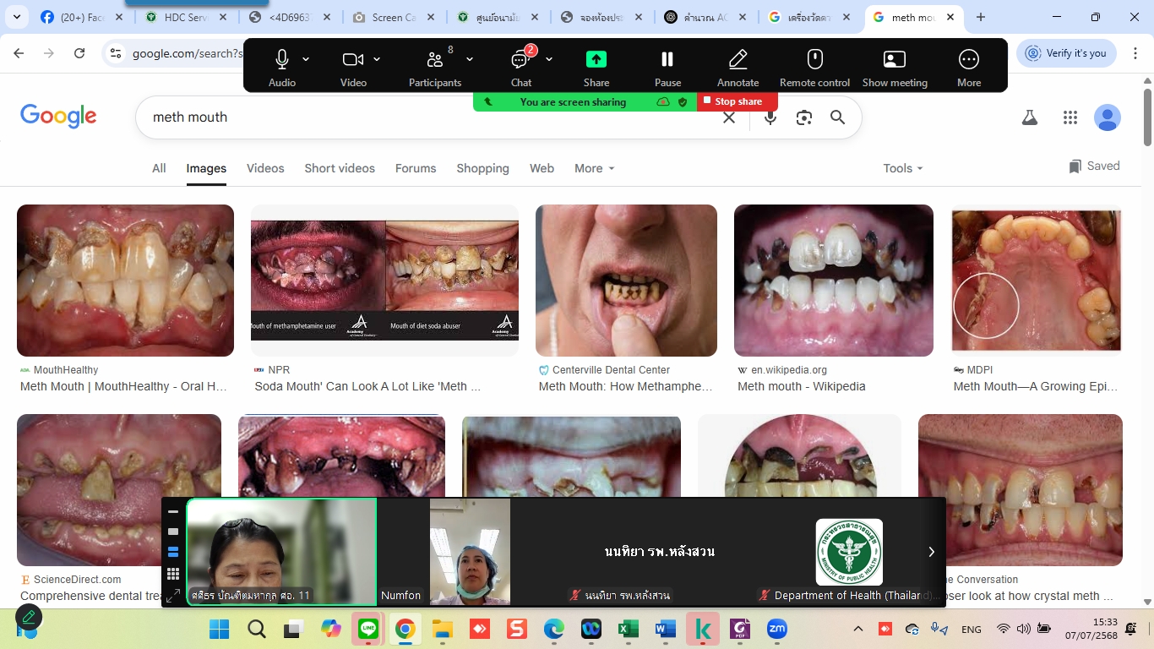Open Zoom Participants list
Image resolution: width=1154 pixels, height=649 pixels.
point(435,60)
